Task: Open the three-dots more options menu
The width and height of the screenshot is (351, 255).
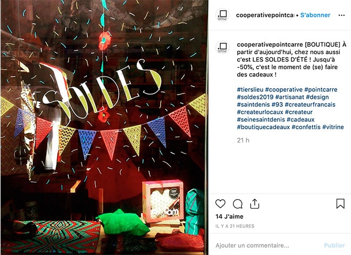Action: click(x=341, y=15)
